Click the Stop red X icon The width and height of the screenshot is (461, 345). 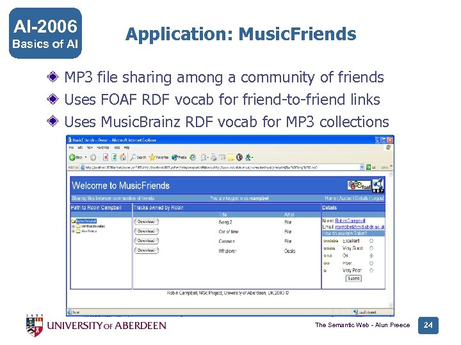(106, 157)
